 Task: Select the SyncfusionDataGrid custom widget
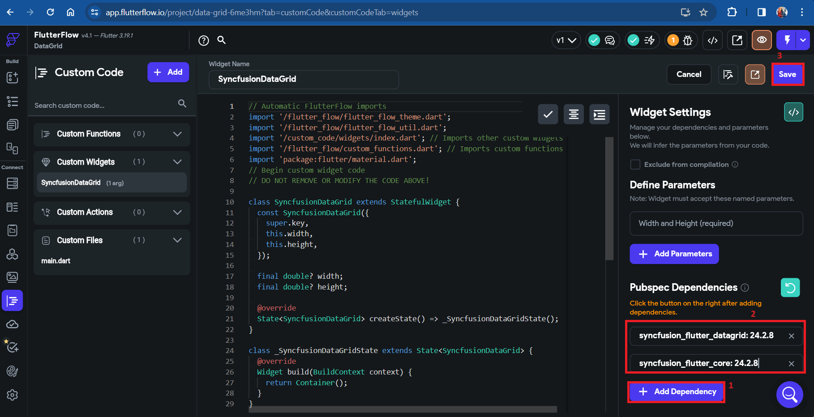tap(112, 183)
